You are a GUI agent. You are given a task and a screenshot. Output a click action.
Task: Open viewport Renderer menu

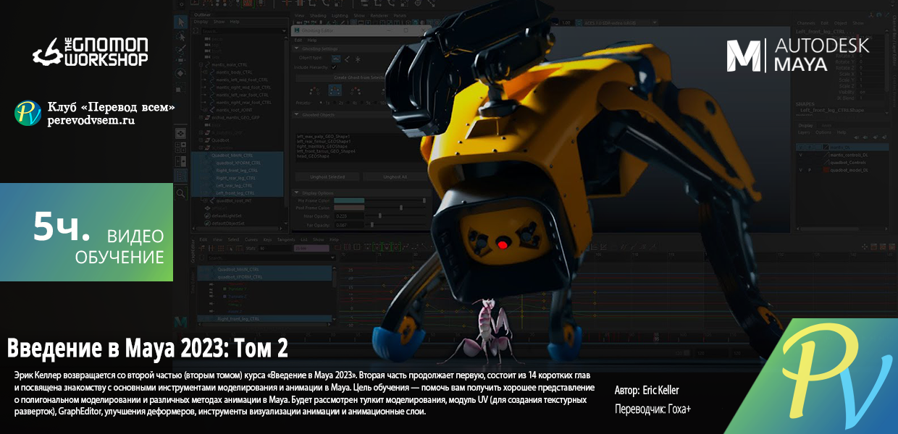click(379, 15)
